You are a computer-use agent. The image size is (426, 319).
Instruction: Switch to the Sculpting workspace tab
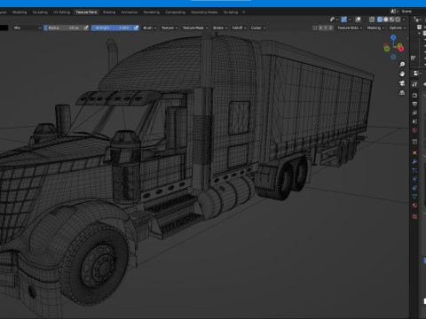(40, 12)
